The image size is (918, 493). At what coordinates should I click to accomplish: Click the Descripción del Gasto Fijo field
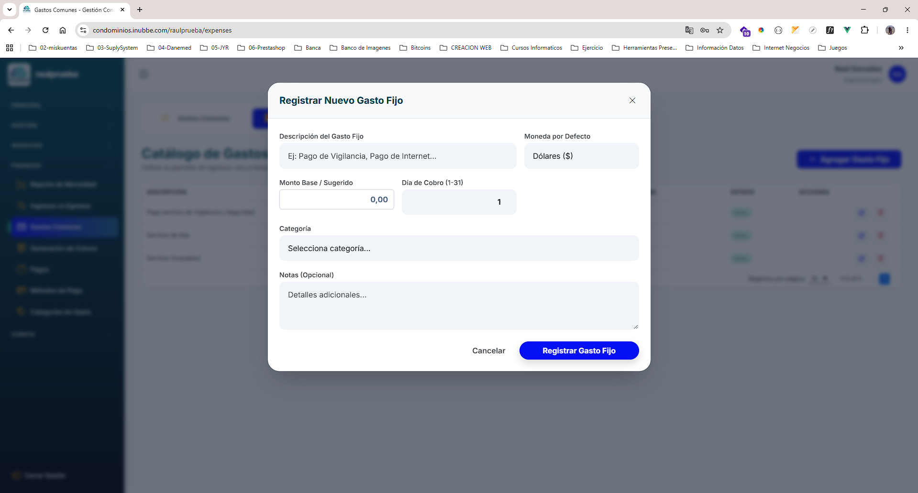click(398, 156)
